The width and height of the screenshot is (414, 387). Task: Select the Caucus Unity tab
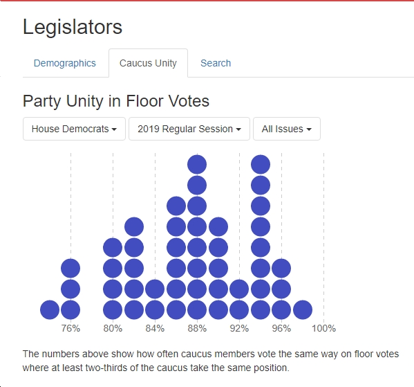pos(148,63)
